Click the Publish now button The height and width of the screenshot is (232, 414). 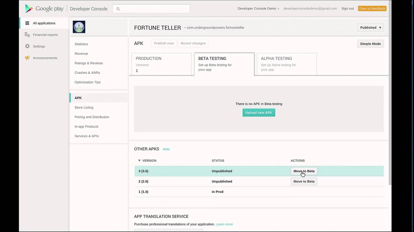point(164,43)
